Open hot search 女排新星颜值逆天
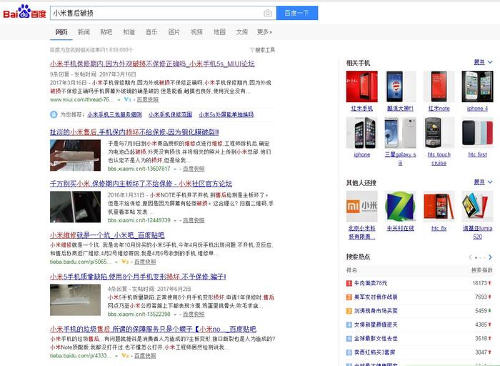The height and width of the screenshot is (366, 500). pos(376,325)
